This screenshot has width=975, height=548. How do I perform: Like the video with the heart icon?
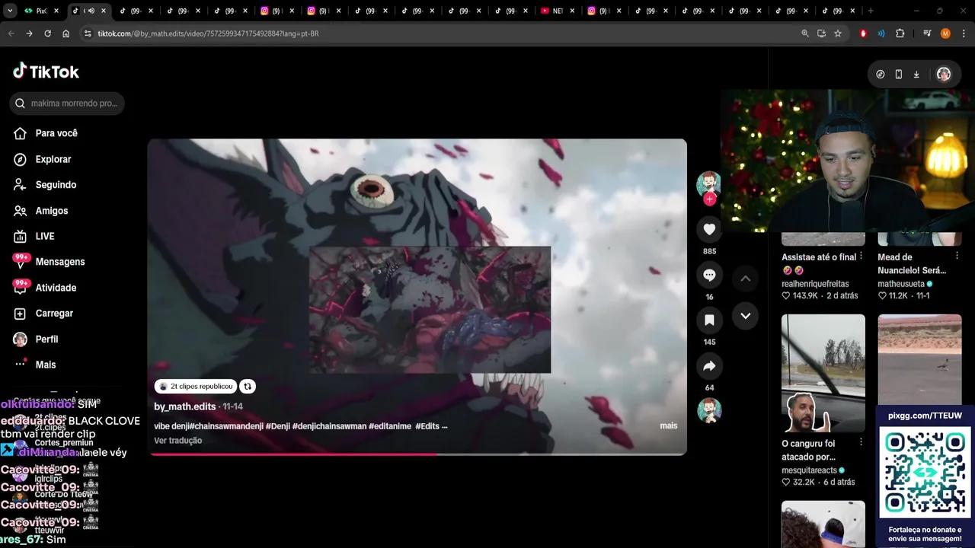(709, 229)
